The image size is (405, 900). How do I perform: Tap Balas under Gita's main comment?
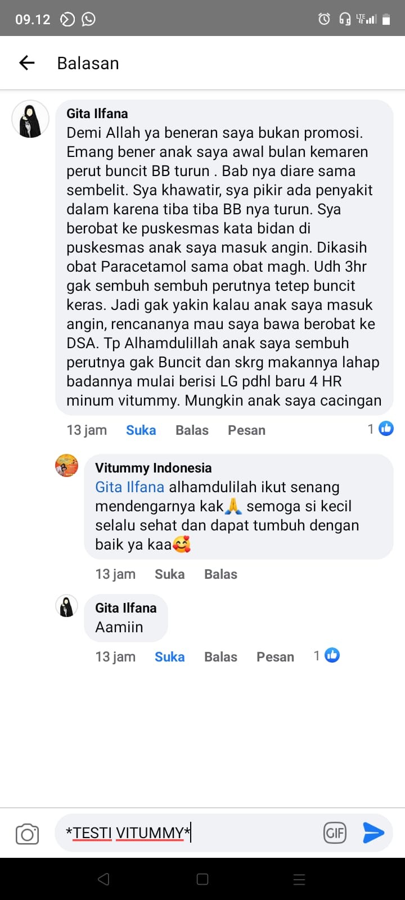(192, 430)
